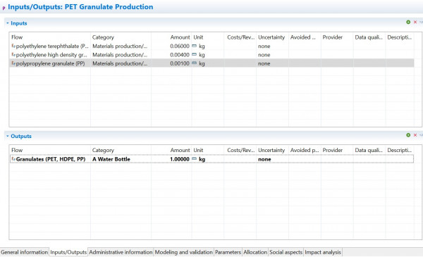The width and height of the screenshot is (423, 257).
Task: Click the red remove X in Outputs section
Action: 415,135
